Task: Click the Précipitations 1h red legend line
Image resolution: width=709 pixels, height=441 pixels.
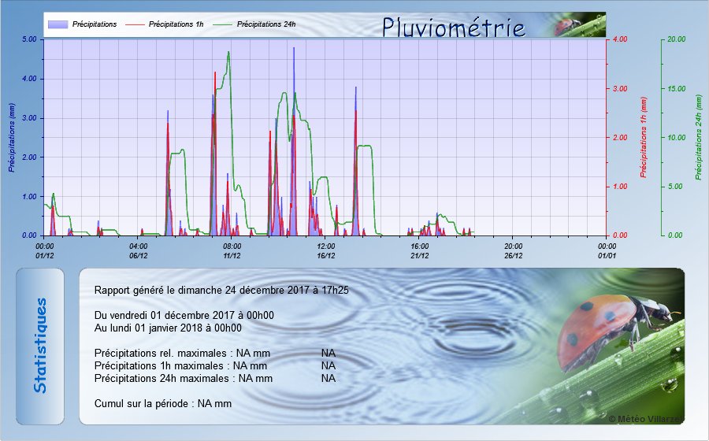Action: point(134,24)
